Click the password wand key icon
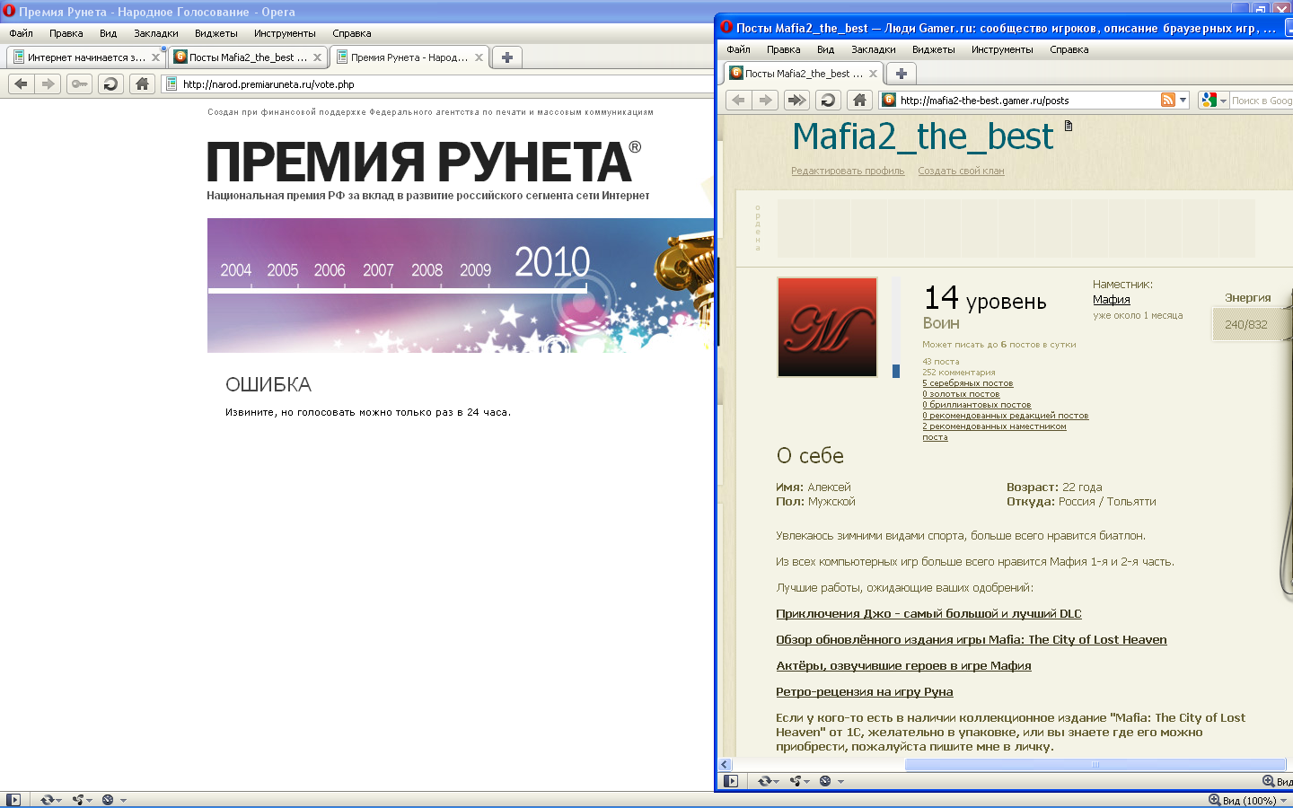Viewport: 1293px width, 808px height. [x=80, y=83]
